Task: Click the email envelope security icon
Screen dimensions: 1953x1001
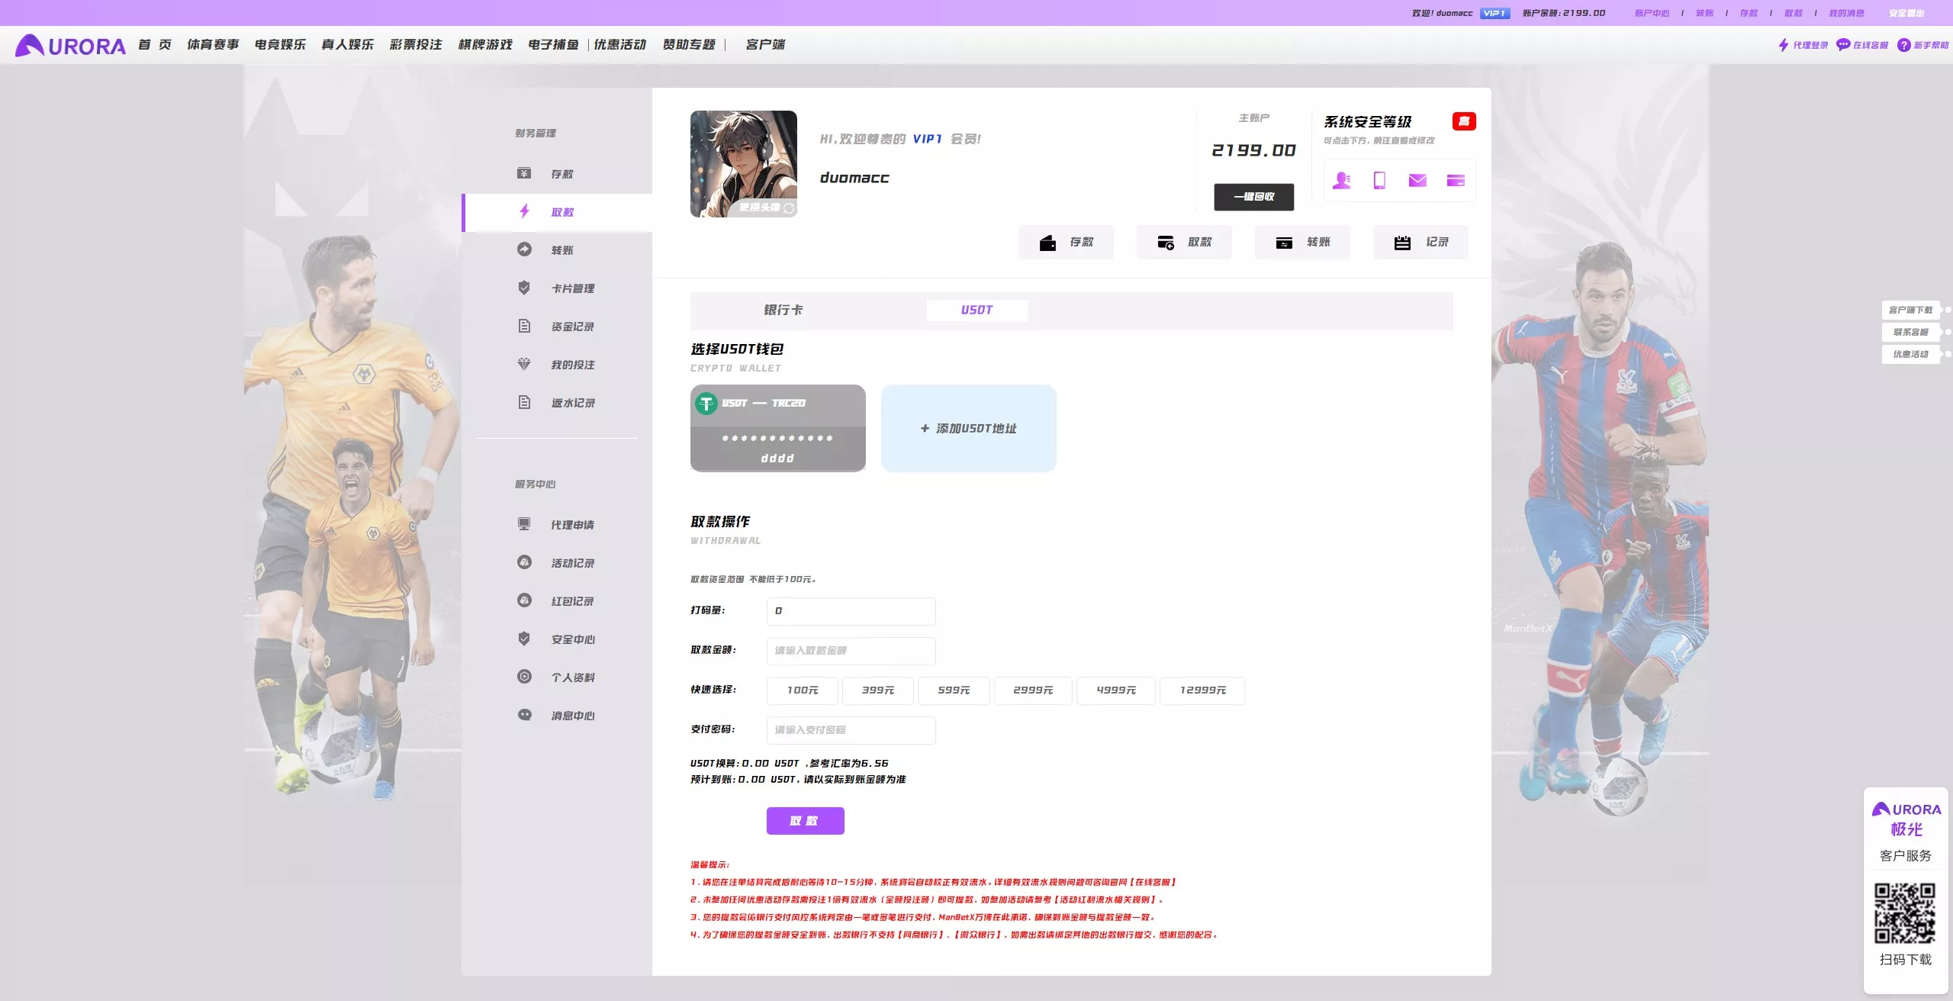Action: click(x=1417, y=180)
